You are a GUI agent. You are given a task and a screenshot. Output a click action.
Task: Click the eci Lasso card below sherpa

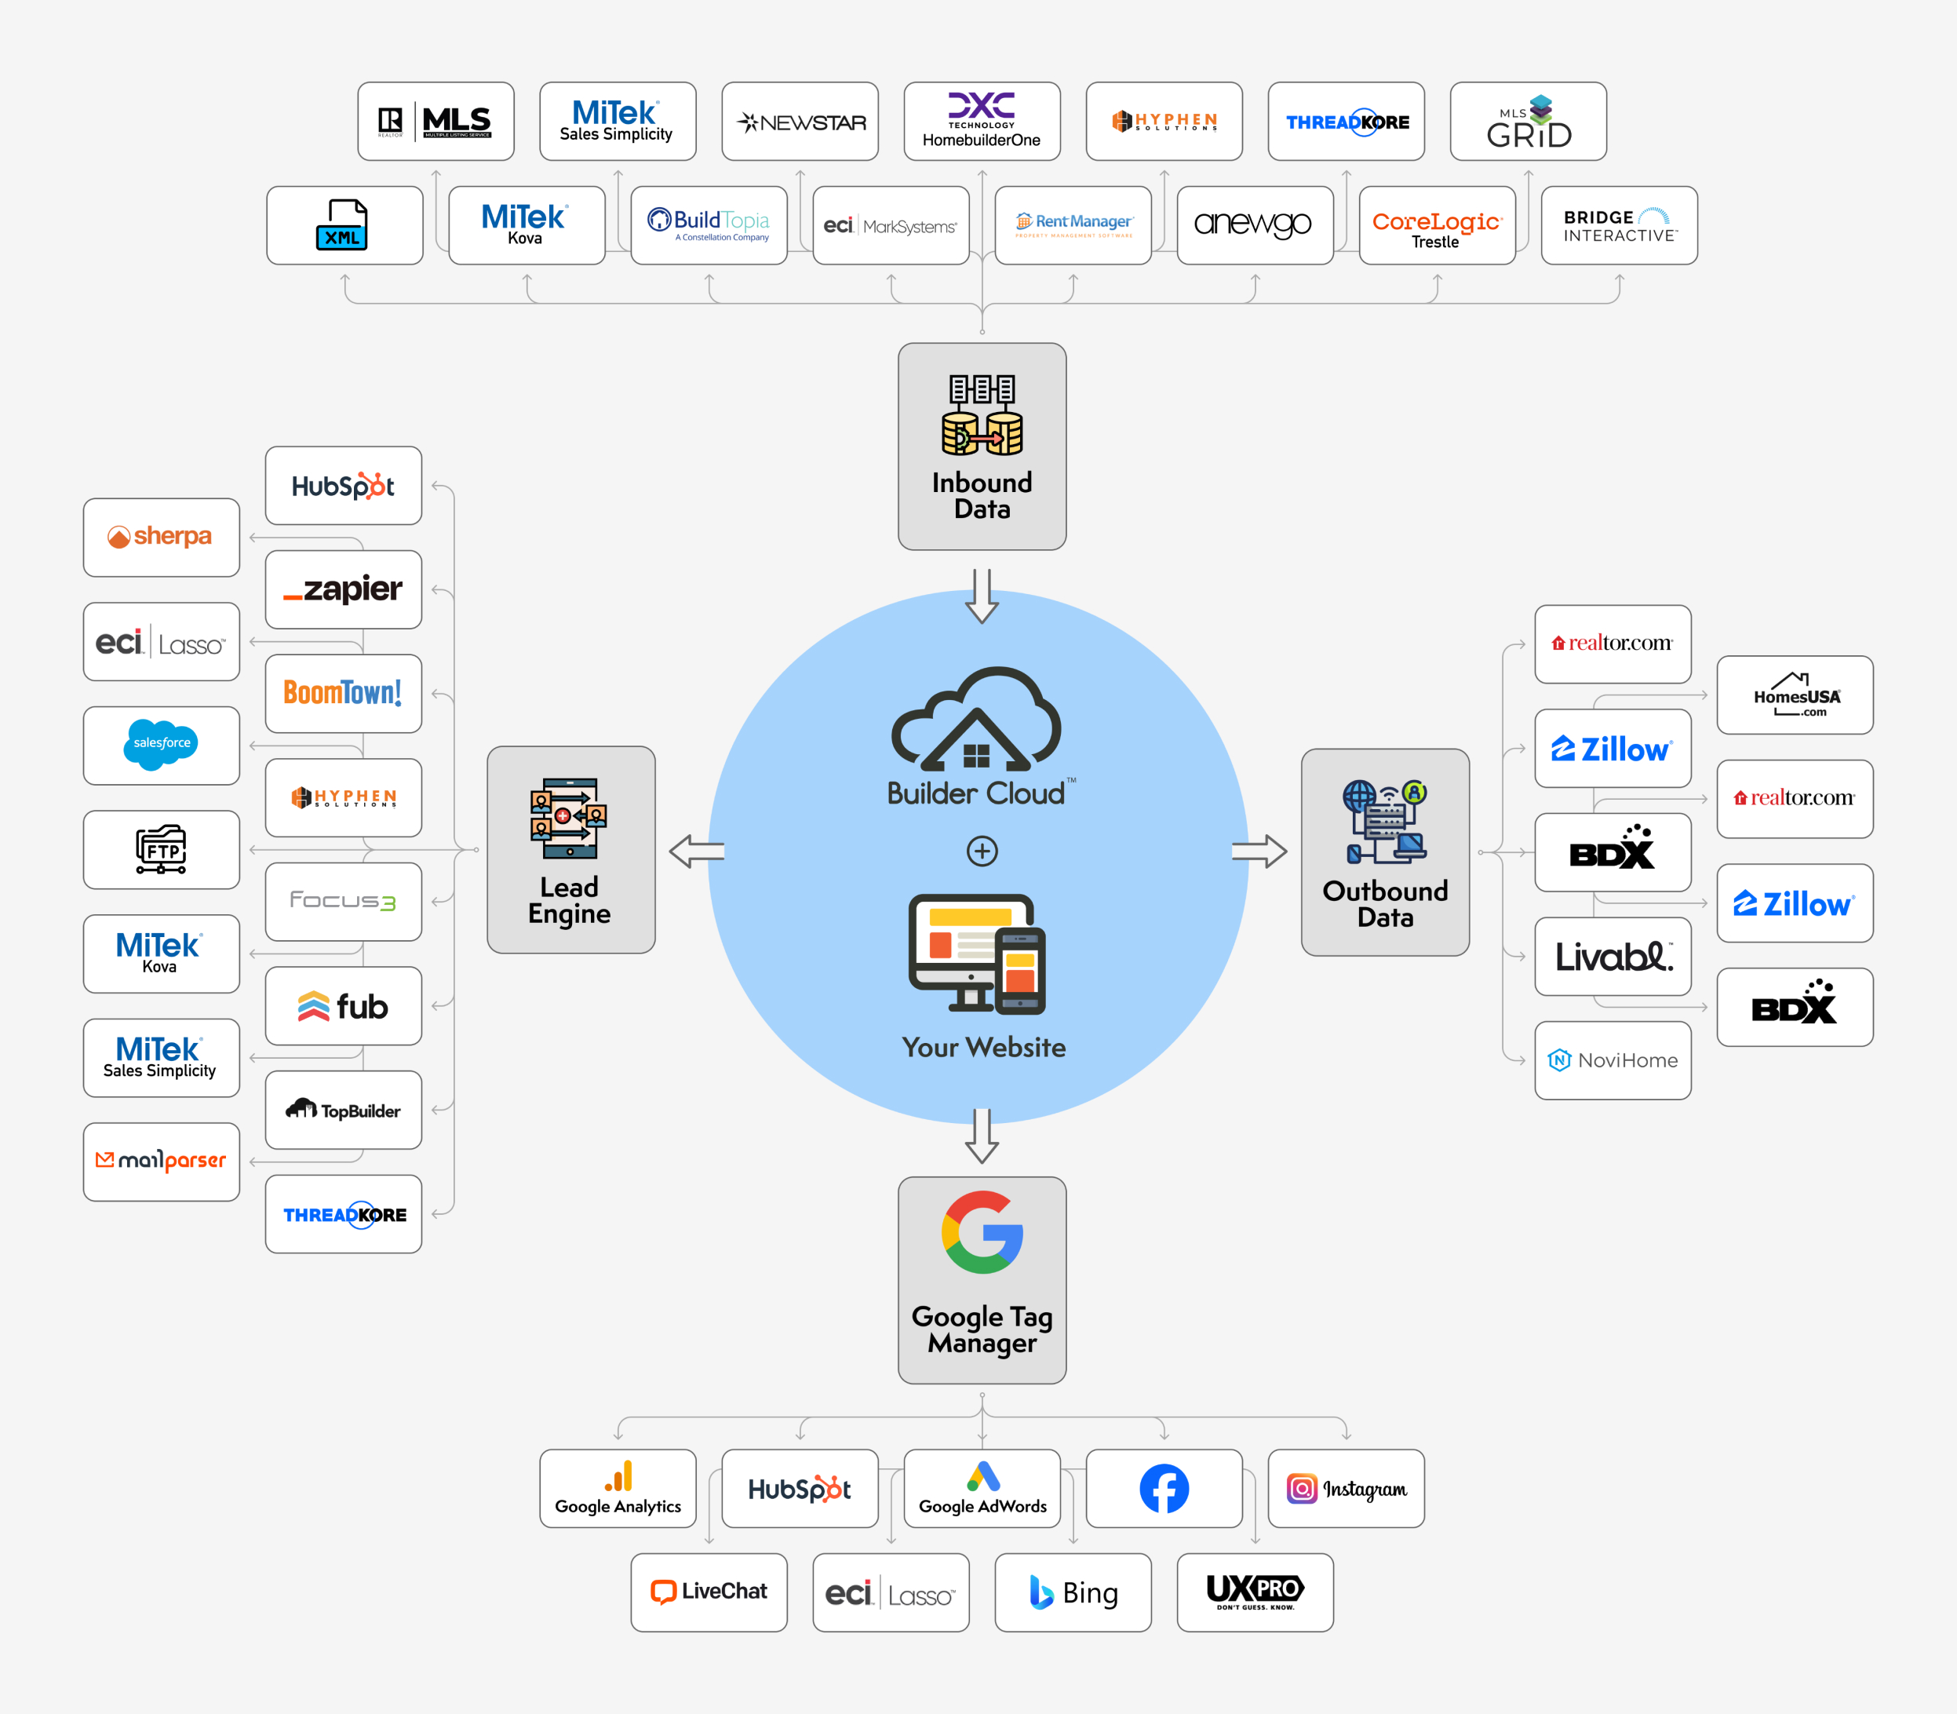[162, 642]
